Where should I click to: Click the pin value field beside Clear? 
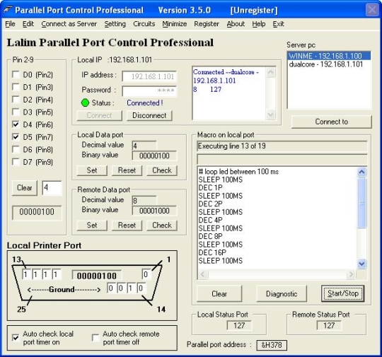coord(52,188)
